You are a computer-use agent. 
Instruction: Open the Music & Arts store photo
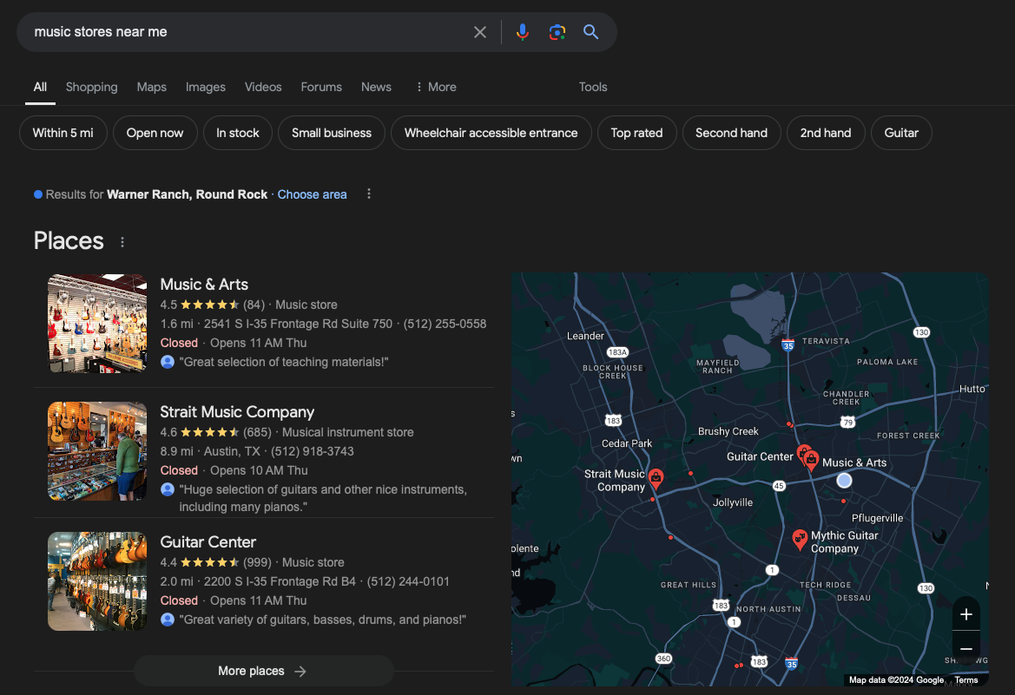[97, 324]
